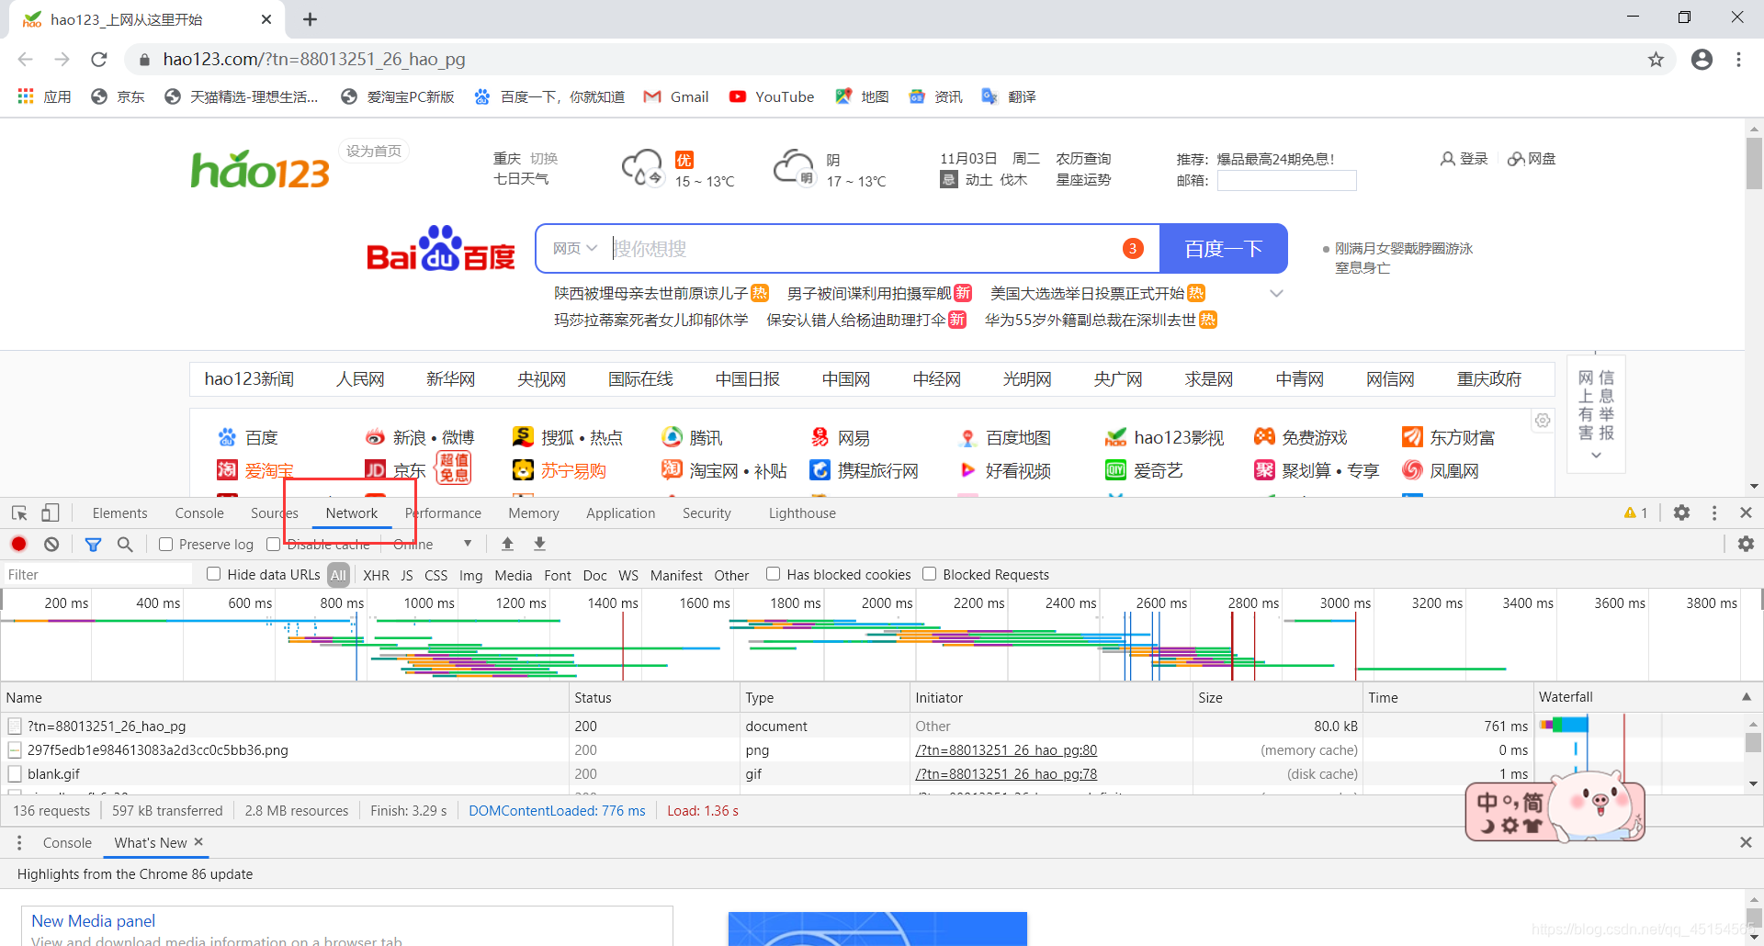
Task: Click the page settings gear beside the site grid
Action: pyautogui.click(x=1543, y=421)
